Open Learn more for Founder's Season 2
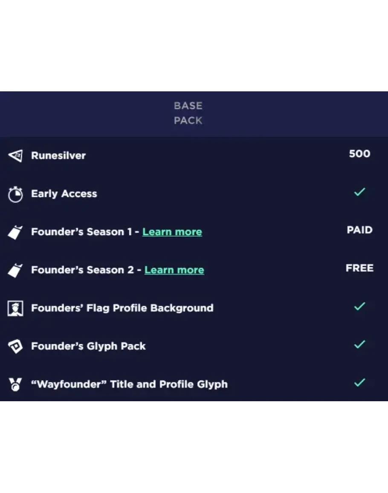Image resolution: width=388 pixels, height=493 pixels. pyautogui.click(x=174, y=270)
